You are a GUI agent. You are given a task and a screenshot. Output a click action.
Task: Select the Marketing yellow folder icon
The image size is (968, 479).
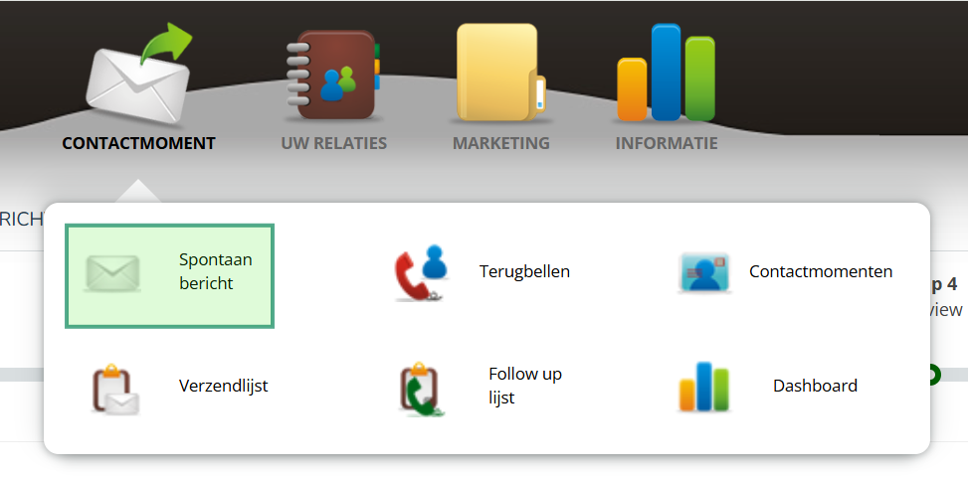click(x=500, y=73)
